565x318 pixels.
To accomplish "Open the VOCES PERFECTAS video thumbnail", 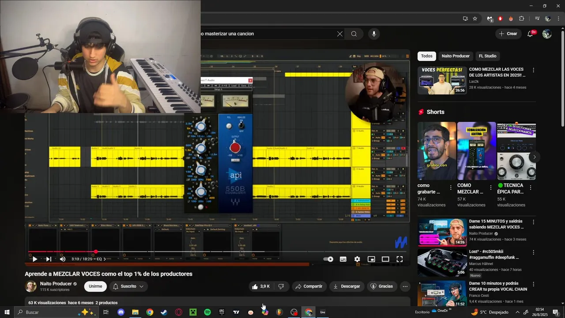I will coord(442,80).
